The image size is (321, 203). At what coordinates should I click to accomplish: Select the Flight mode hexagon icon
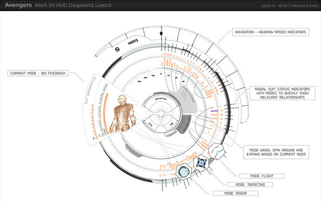pos(218,150)
